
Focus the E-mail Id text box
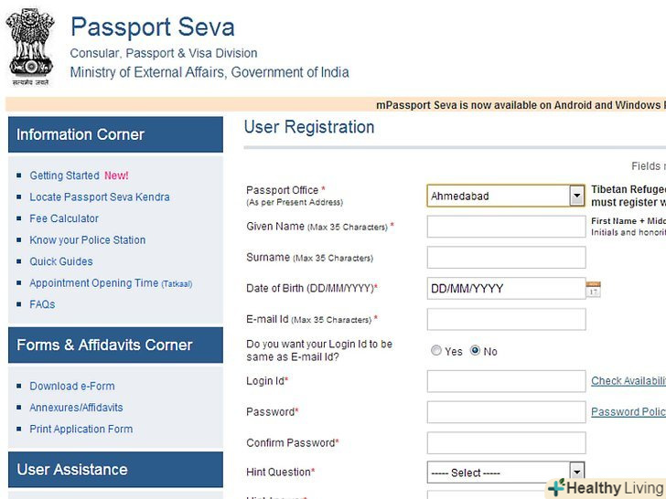(x=506, y=319)
